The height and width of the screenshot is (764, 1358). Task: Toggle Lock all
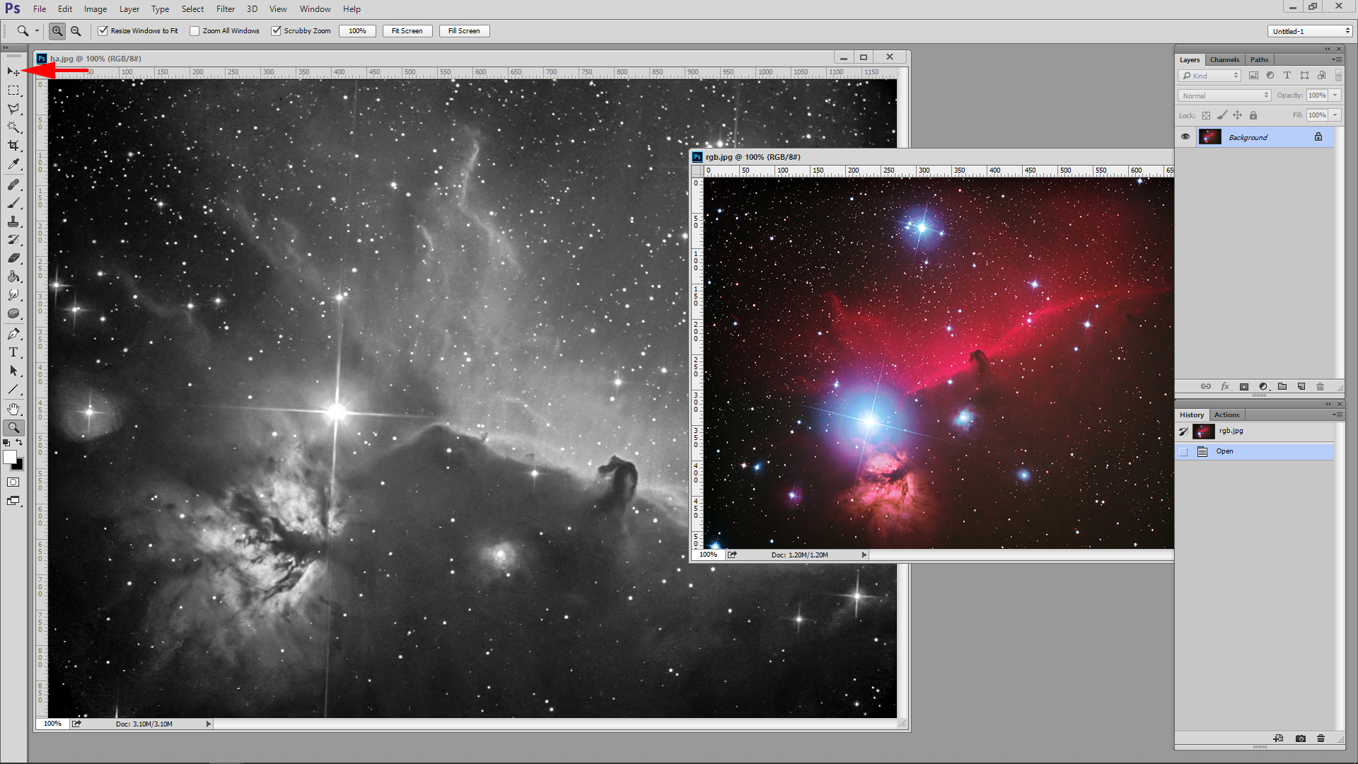coord(1253,115)
